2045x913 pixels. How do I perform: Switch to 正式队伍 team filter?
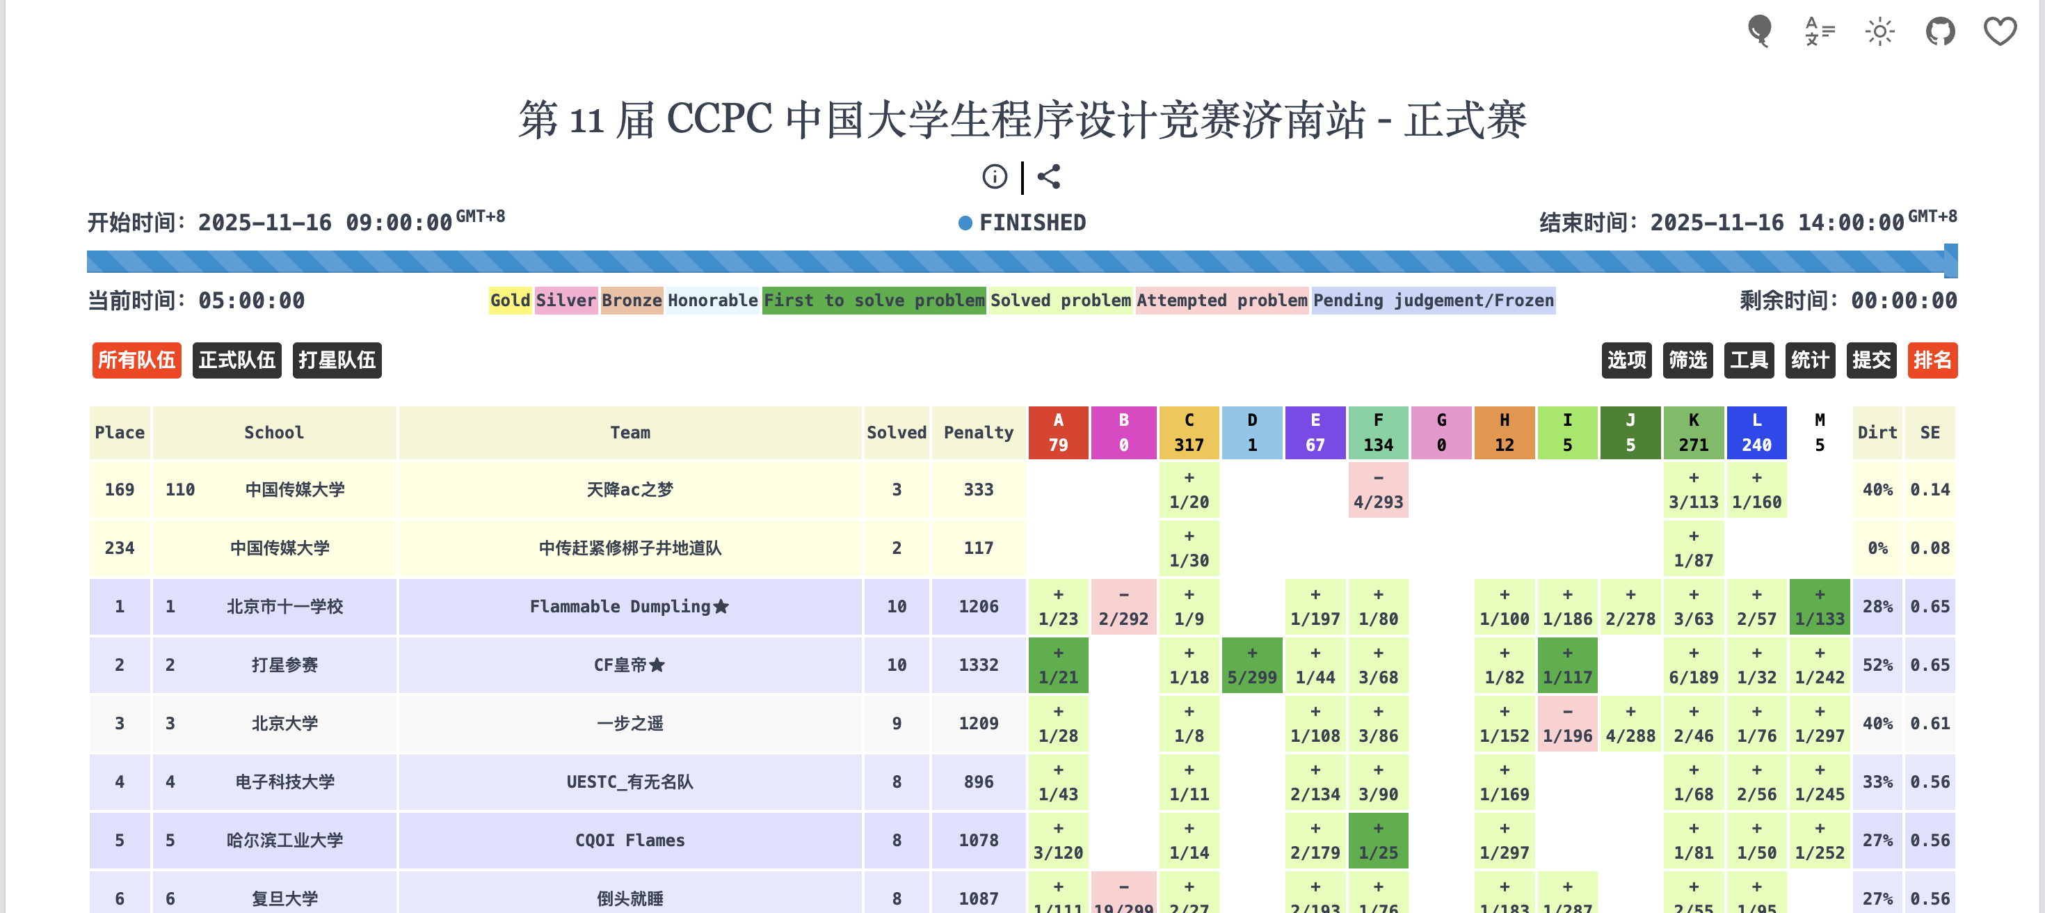[236, 360]
